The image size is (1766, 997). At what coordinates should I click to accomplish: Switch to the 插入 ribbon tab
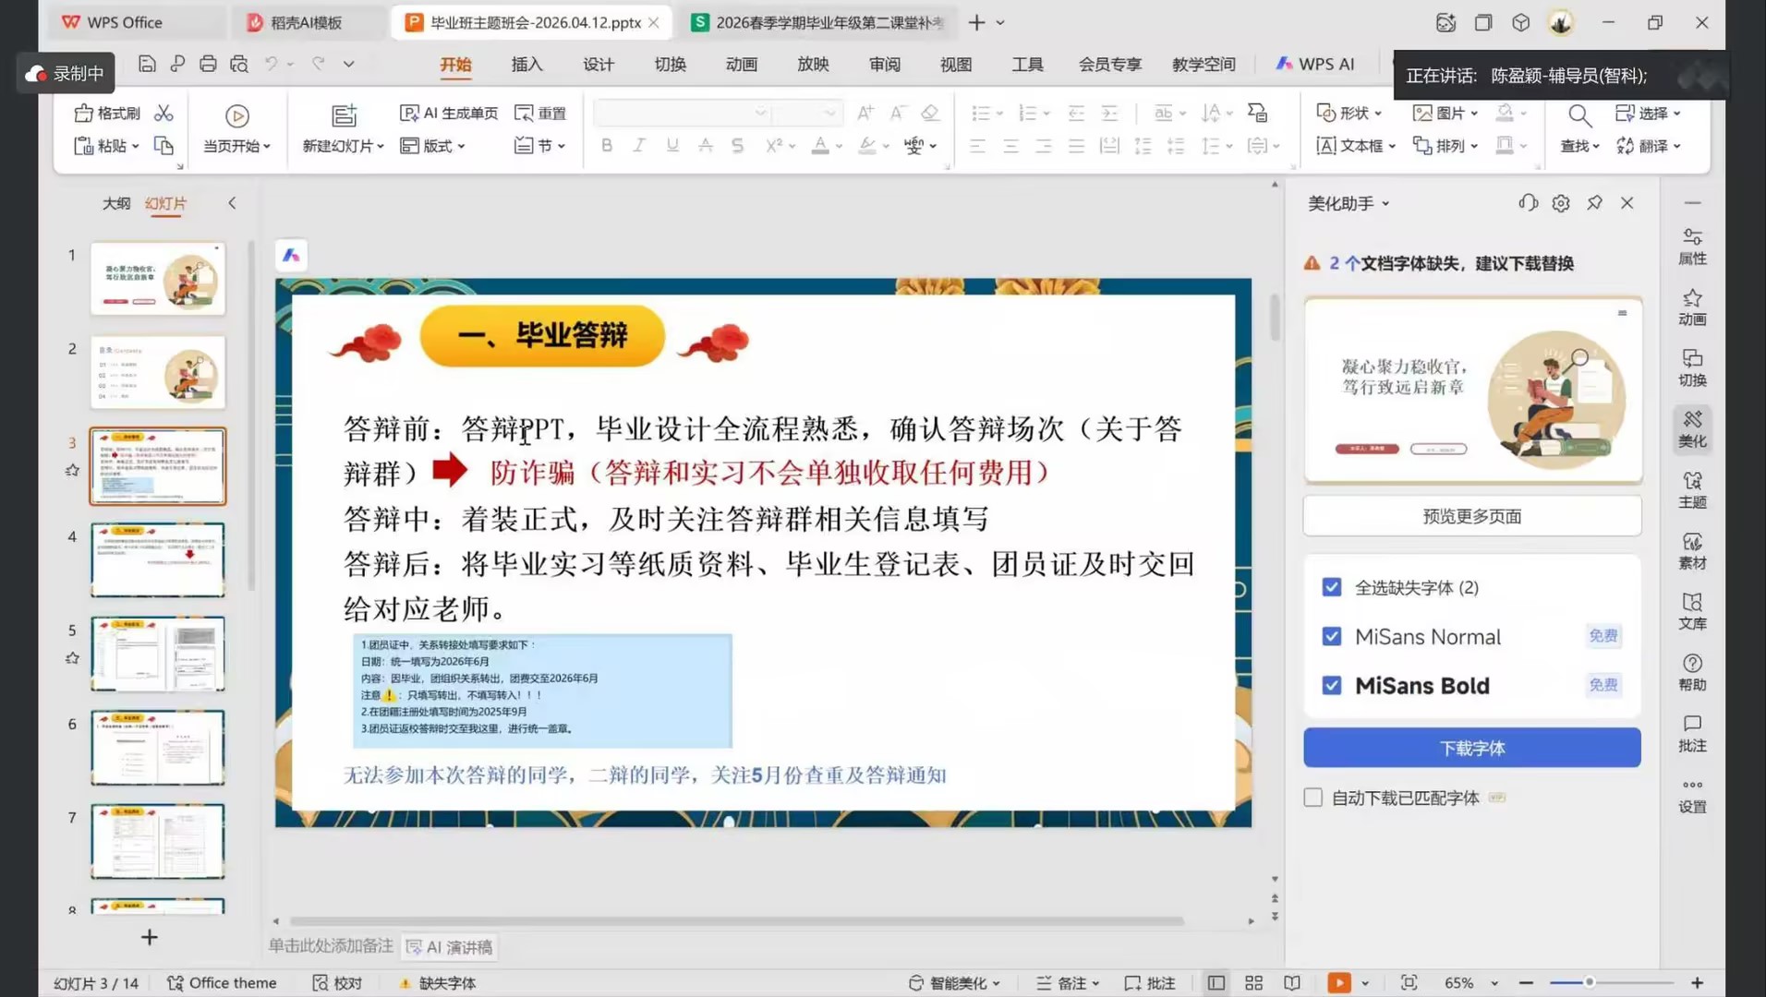(x=526, y=64)
